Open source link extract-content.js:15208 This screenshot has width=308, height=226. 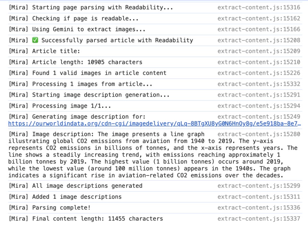[259, 40]
